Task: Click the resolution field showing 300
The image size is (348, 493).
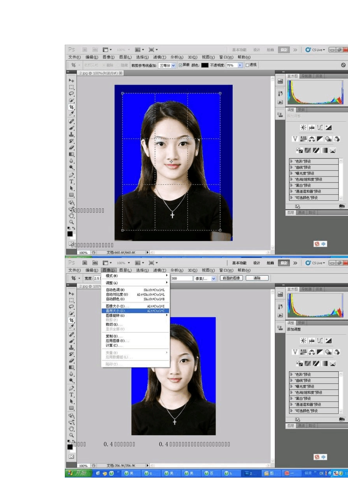Action: click(x=182, y=278)
